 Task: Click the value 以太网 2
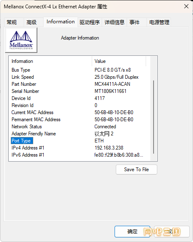[104, 134]
